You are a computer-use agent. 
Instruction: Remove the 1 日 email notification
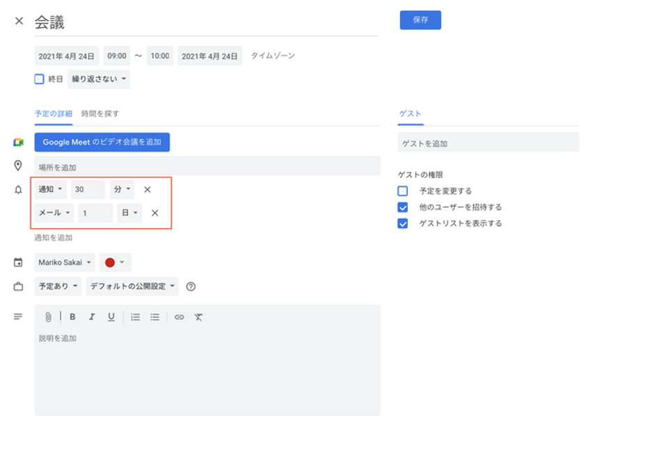[155, 213]
